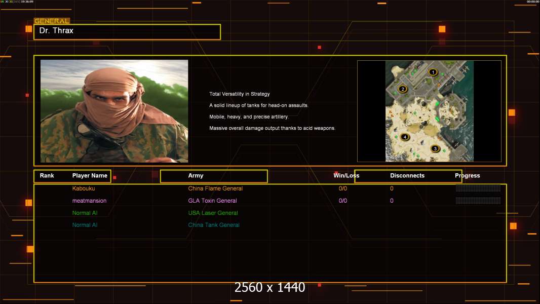Image resolution: width=540 pixels, height=304 pixels.
Task: Click the green Normal AI player entry
Action: pyautogui.click(x=85, y=213)
